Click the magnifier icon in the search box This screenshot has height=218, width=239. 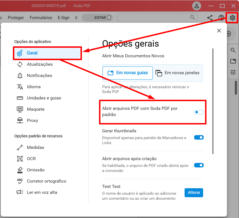pos(192,17)
